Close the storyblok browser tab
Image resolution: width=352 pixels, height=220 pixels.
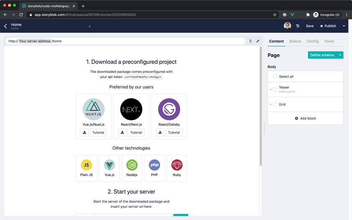pyautogui.click(x=74, y=6)
